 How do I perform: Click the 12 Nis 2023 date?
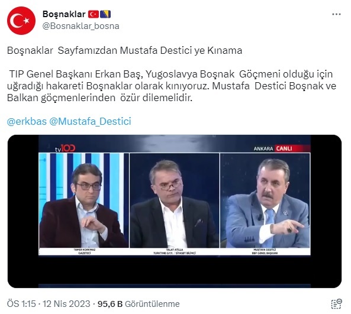pyautogui.click(x=66, y=304)
